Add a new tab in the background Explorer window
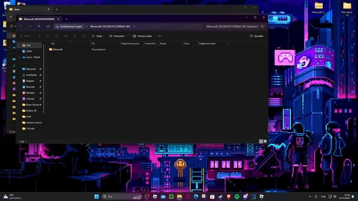The height and width of the screenshot is (201, 358). 57,9
